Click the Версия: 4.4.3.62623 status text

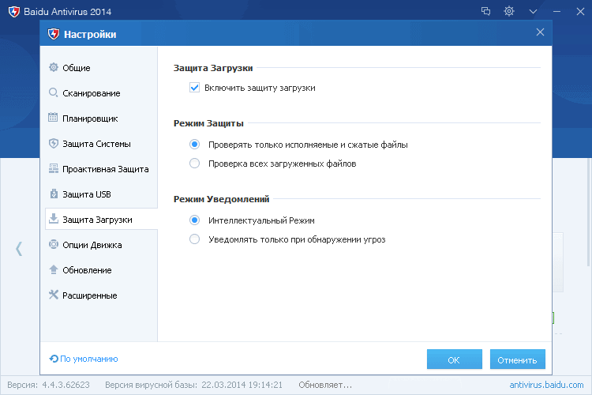click(x=48, y=385)
